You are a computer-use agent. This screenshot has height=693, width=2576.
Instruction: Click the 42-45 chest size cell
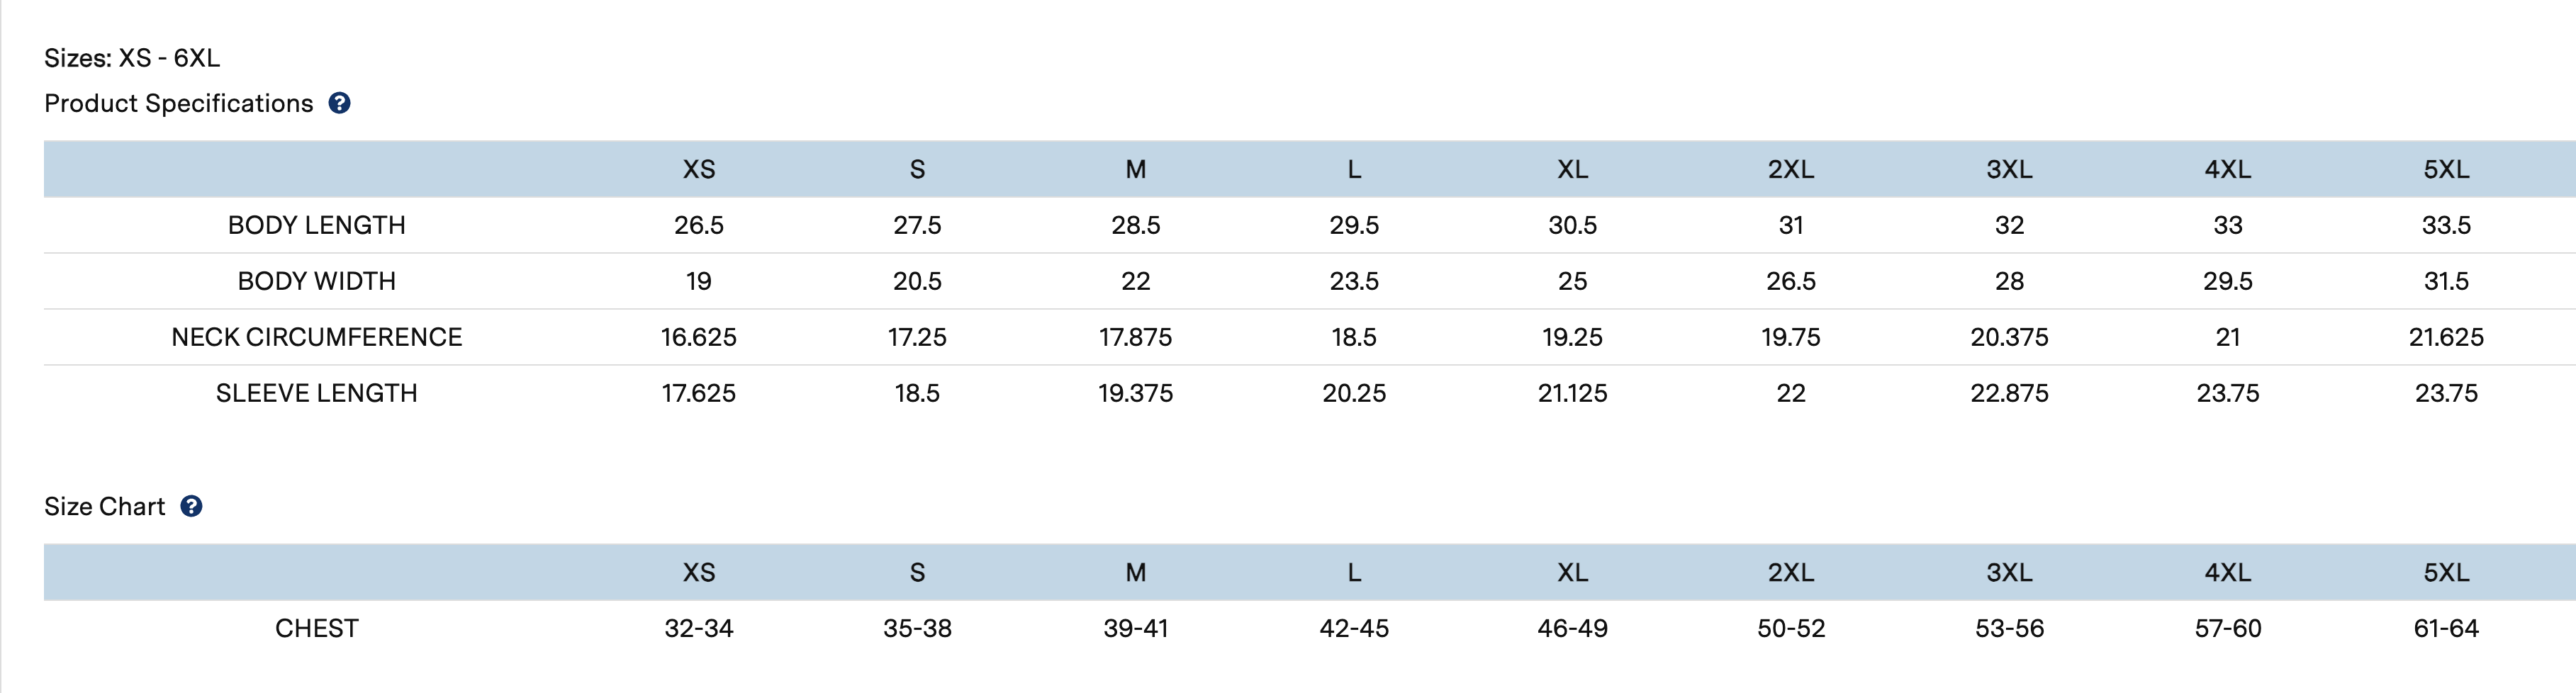coord(1353,628)
